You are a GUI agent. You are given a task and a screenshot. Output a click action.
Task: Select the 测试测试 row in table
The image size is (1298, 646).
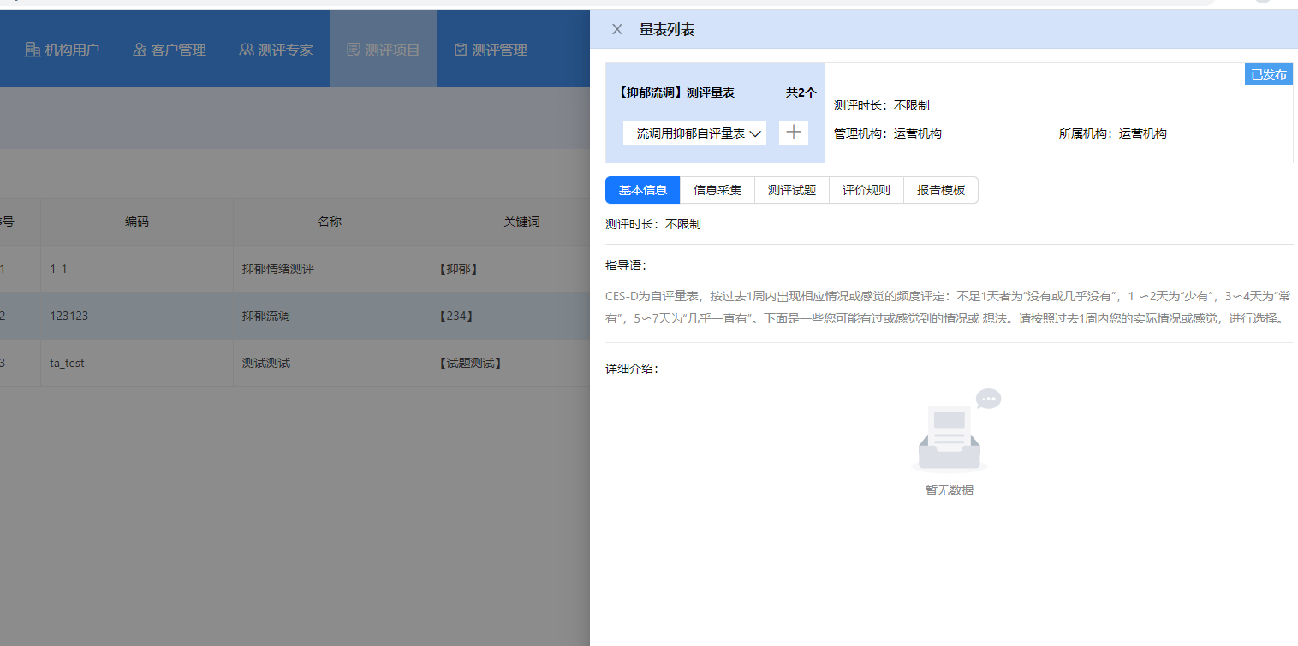[x=265, y=363]
